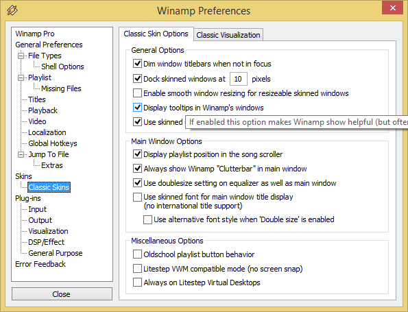Select the Classic Skin Options tab
This screenshot has height=312, width=408.
coord(156,34)
